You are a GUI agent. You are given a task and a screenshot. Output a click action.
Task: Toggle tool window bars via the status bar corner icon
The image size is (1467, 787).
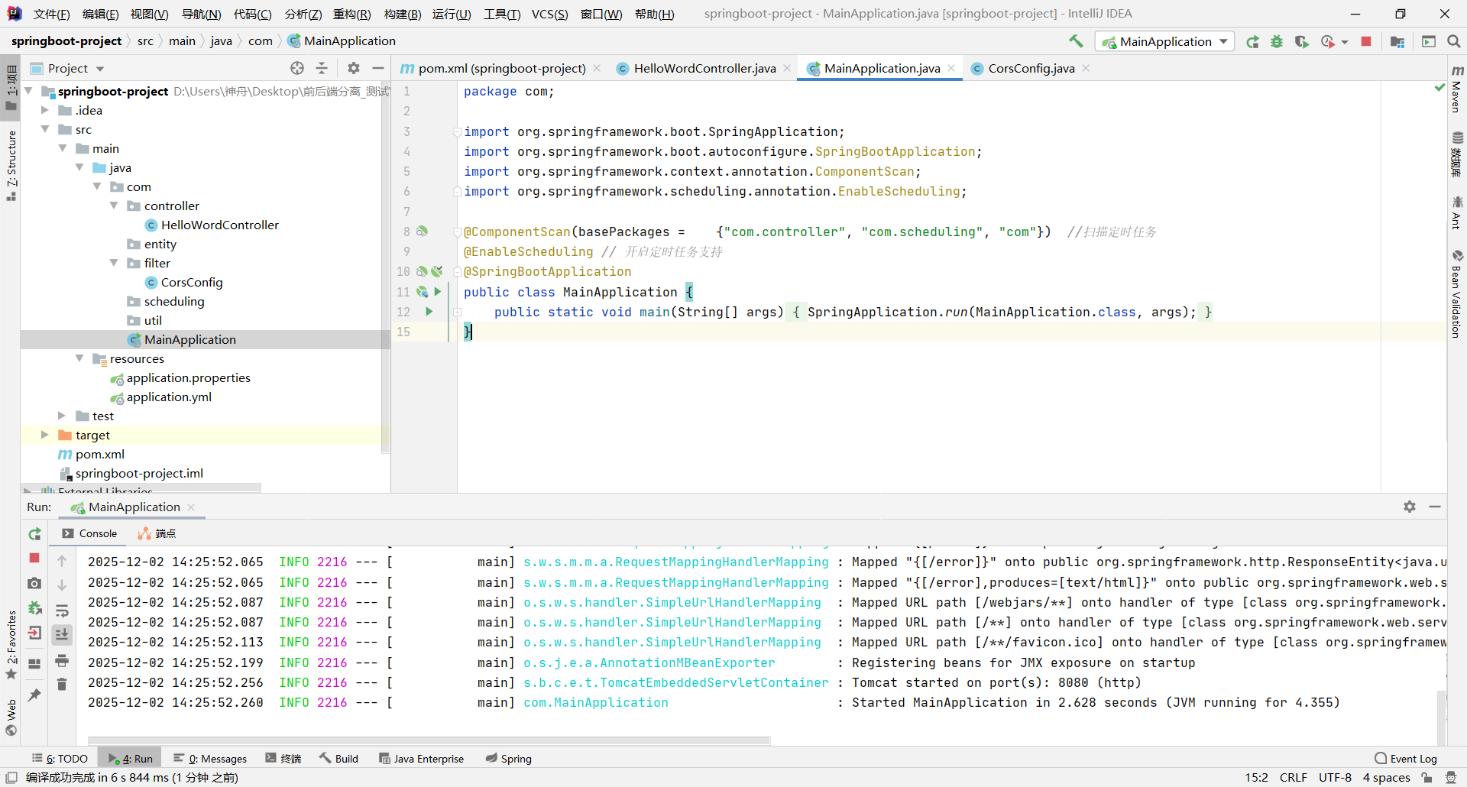click(11, 778)
